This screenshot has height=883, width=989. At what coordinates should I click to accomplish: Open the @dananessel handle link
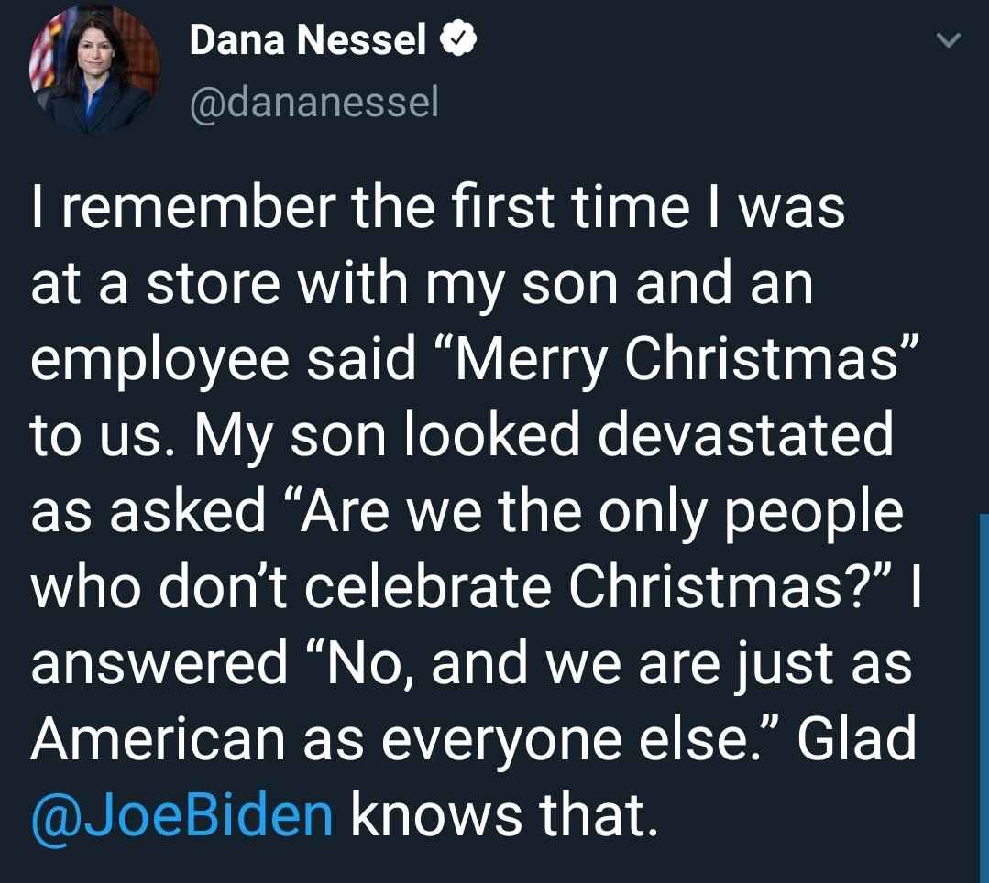pos(313,104)
